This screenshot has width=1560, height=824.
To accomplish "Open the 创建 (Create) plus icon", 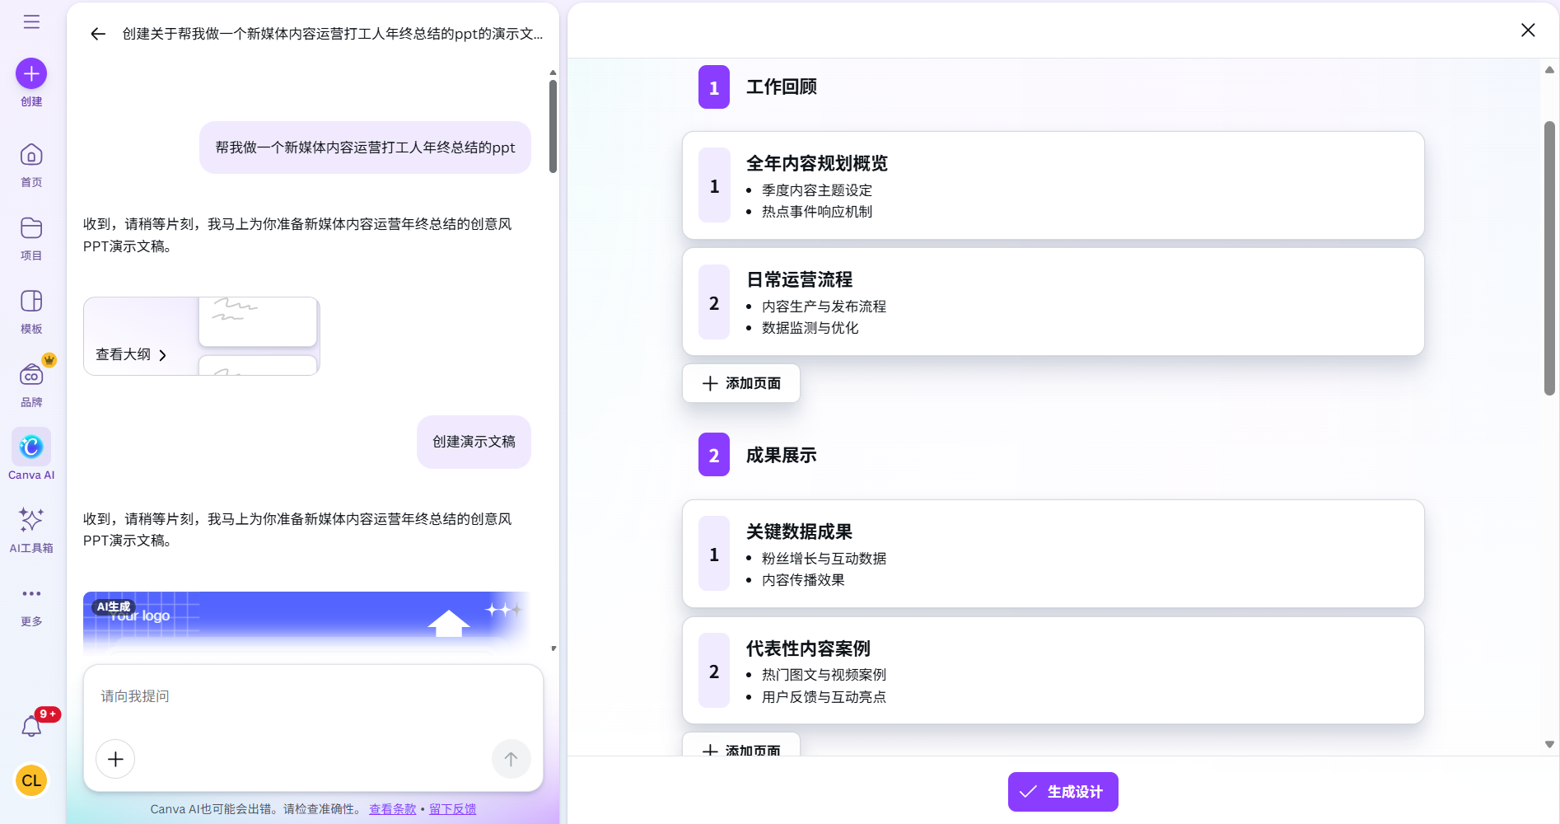I will coord(30,73).
